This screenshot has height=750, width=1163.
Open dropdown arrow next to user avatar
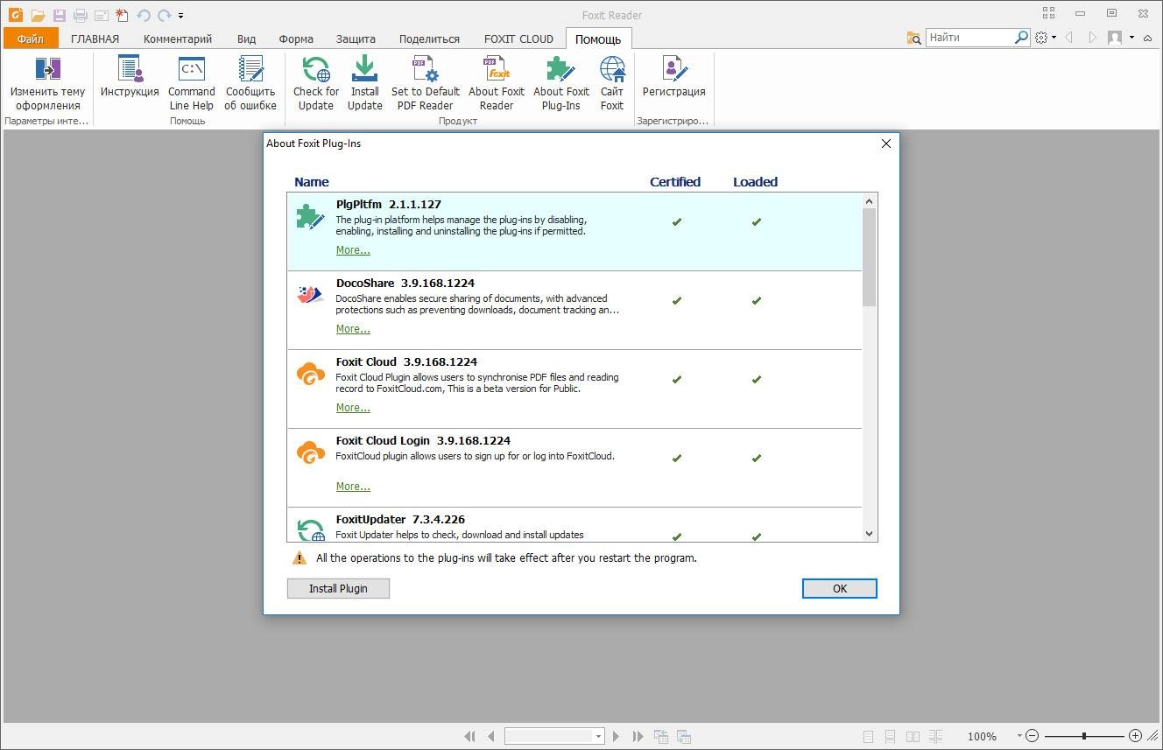(1131, 38)
